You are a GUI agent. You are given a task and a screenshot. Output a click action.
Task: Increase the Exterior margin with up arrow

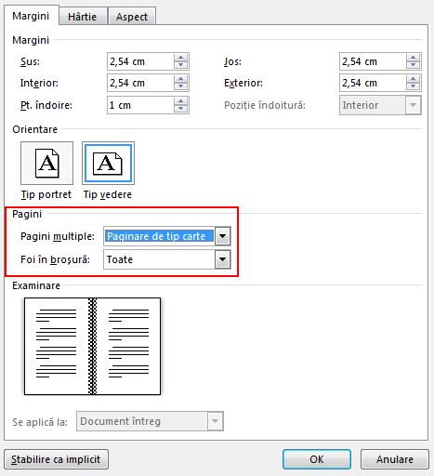(413, 79)
